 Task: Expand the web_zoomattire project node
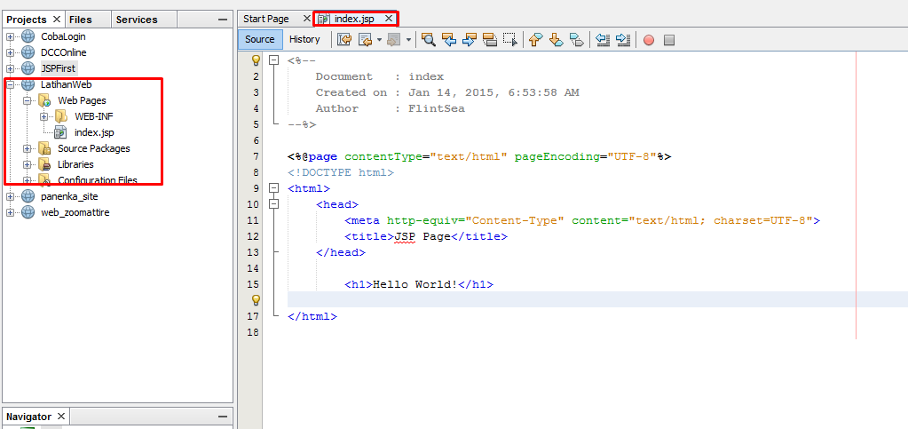11,212
